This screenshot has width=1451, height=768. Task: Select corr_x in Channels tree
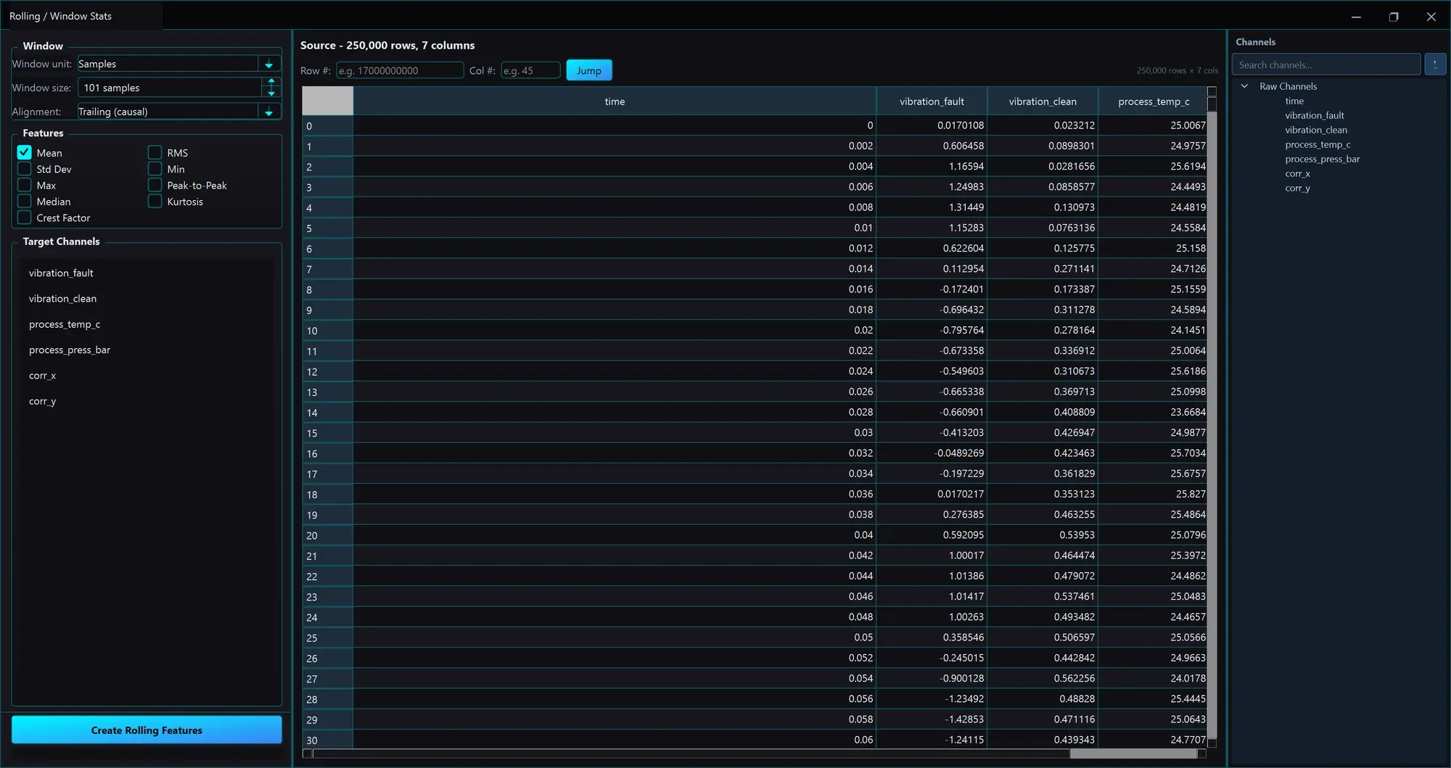click(1297, 173)
